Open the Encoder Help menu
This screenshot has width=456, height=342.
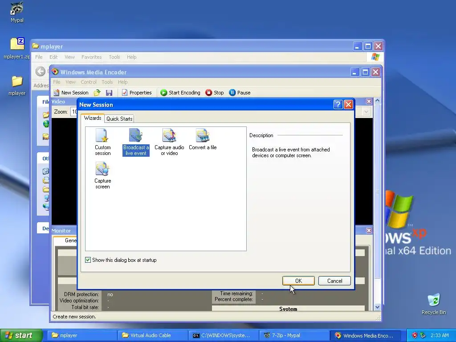click(123, 82)
